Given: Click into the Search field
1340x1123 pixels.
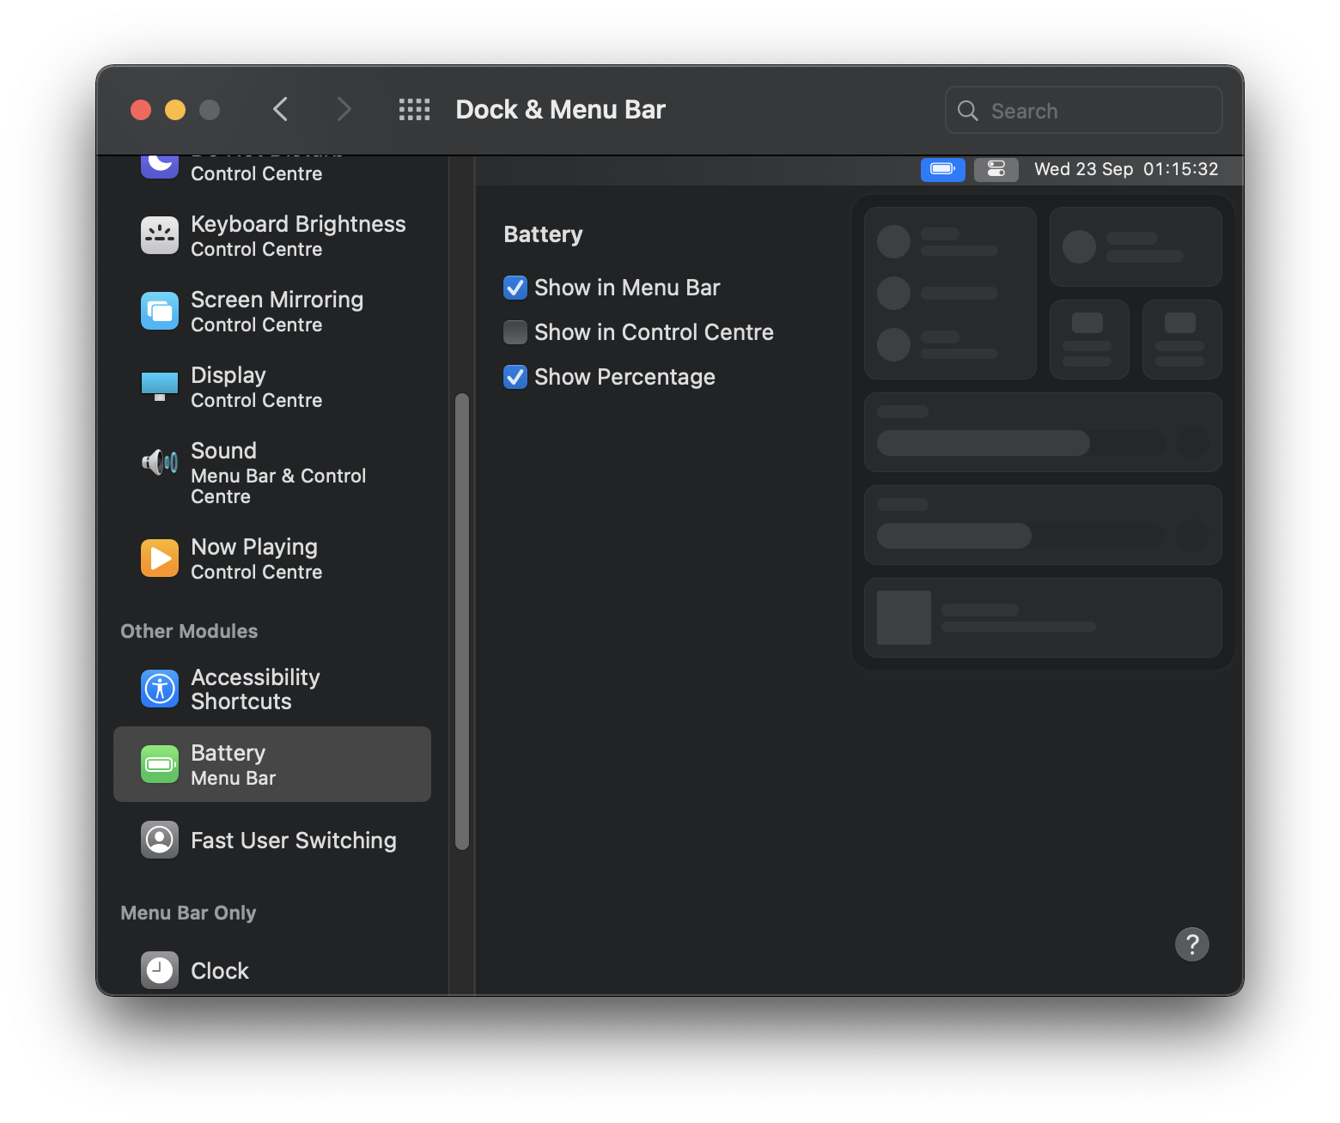Looking at the screenshot, I should (x=1084, y=110).
